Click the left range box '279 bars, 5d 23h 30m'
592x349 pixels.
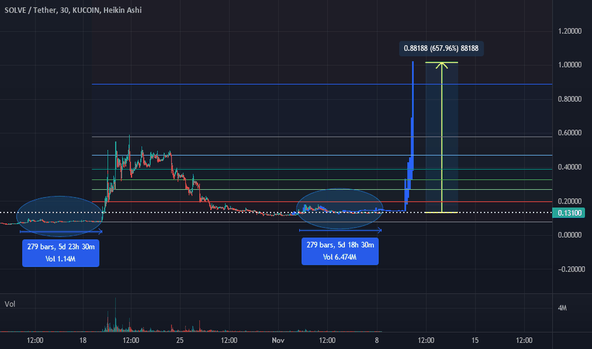[x=61, y=253]
